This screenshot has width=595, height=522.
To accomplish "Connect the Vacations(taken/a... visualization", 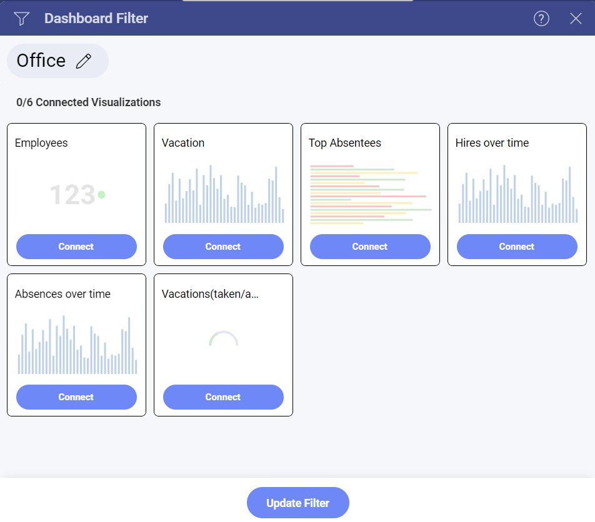I will 223,397.
